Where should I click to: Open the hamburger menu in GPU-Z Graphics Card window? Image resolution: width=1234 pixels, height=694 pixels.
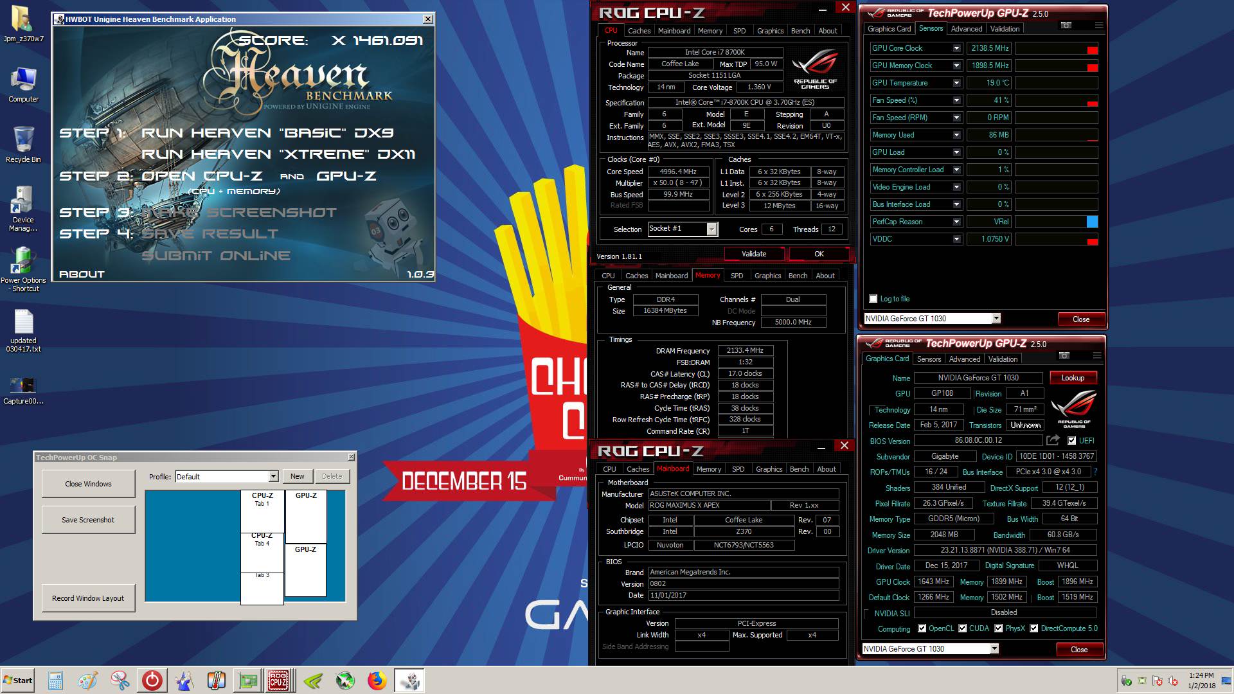point(1096,355)
